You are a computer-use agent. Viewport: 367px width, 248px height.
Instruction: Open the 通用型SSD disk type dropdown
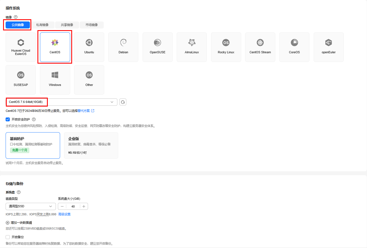pyautogui.click(x=31, y=206)
